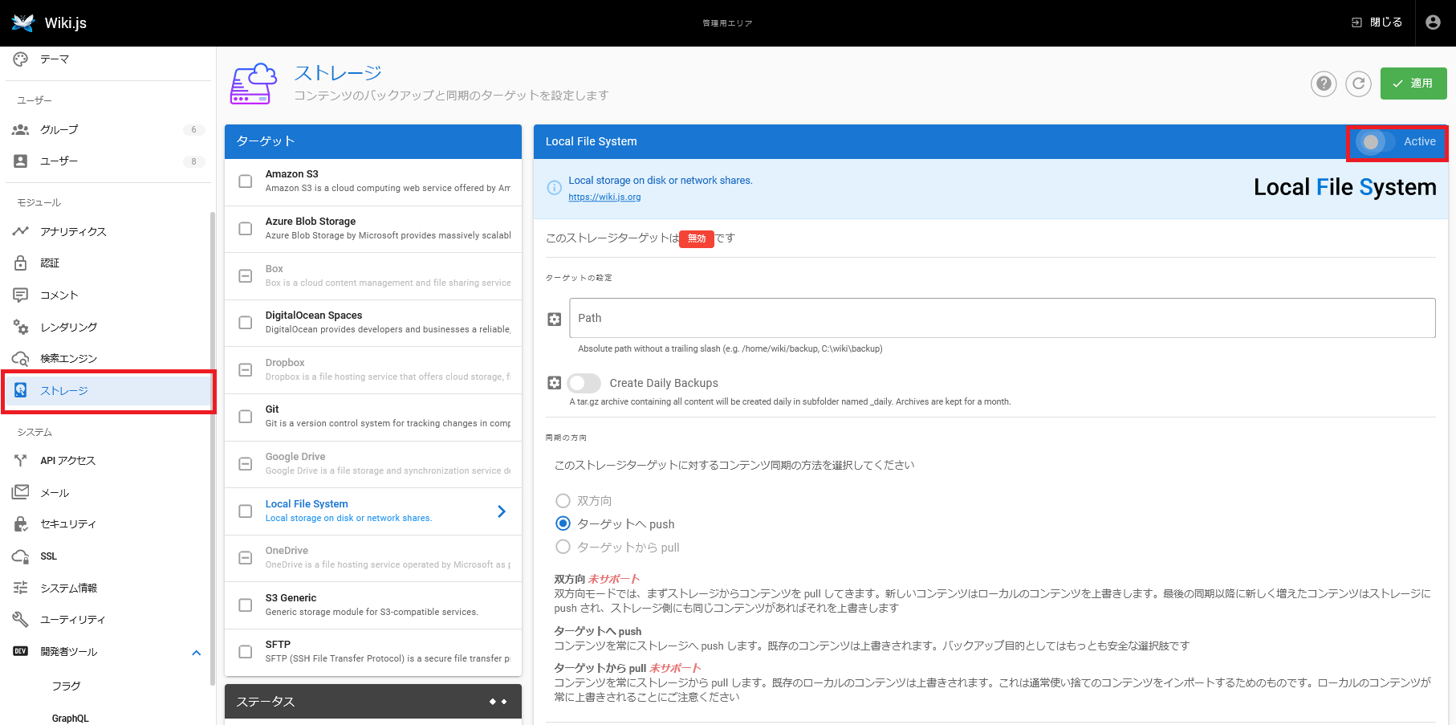
Task: Click into the Path input field
Action: 1002,318
